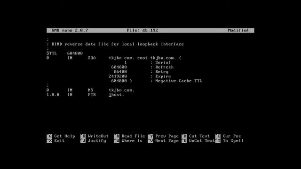Click the ^W Where Is shortcut
Viewport: 301px width, 169px height.
(128, 141)
